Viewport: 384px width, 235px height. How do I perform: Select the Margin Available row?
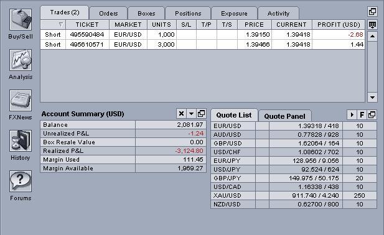pyautogui.click(x=123, y=168)
